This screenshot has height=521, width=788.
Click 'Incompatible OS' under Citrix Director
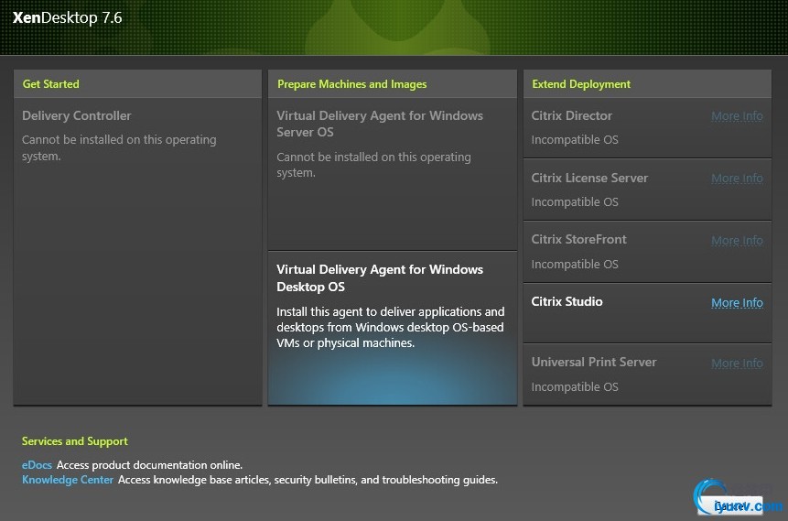[575, 140]
